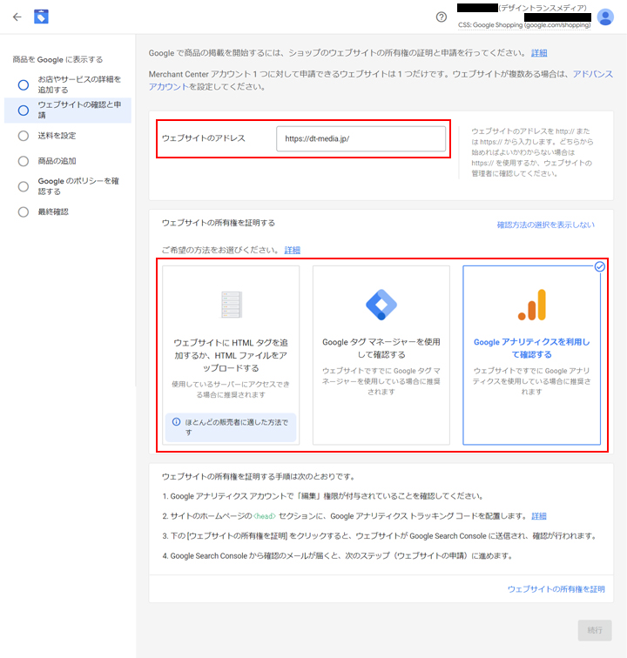This screenshot has height=658, width=627.
Task: Click the HTML file server icon
Action: [231, 305]
